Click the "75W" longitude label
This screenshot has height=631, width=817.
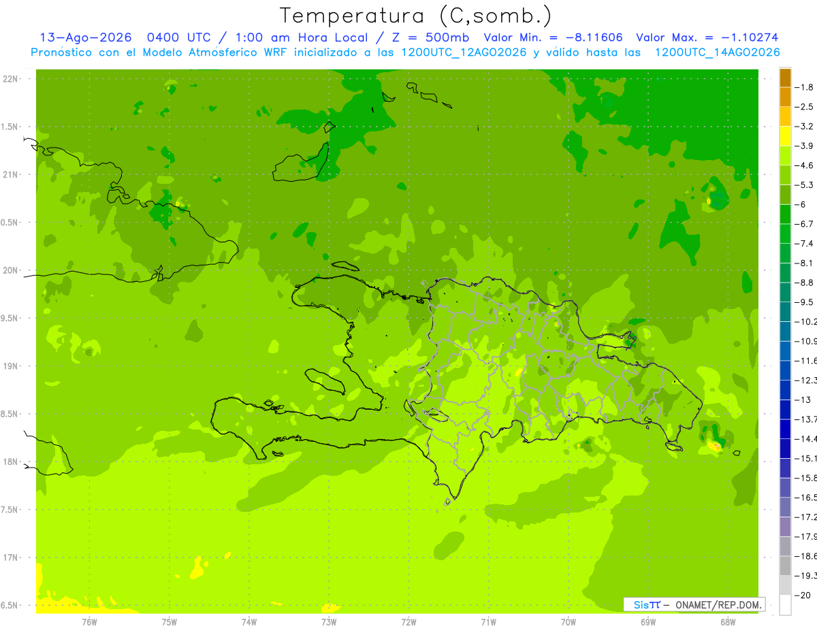pyautogui.click(x=170, y=622)
